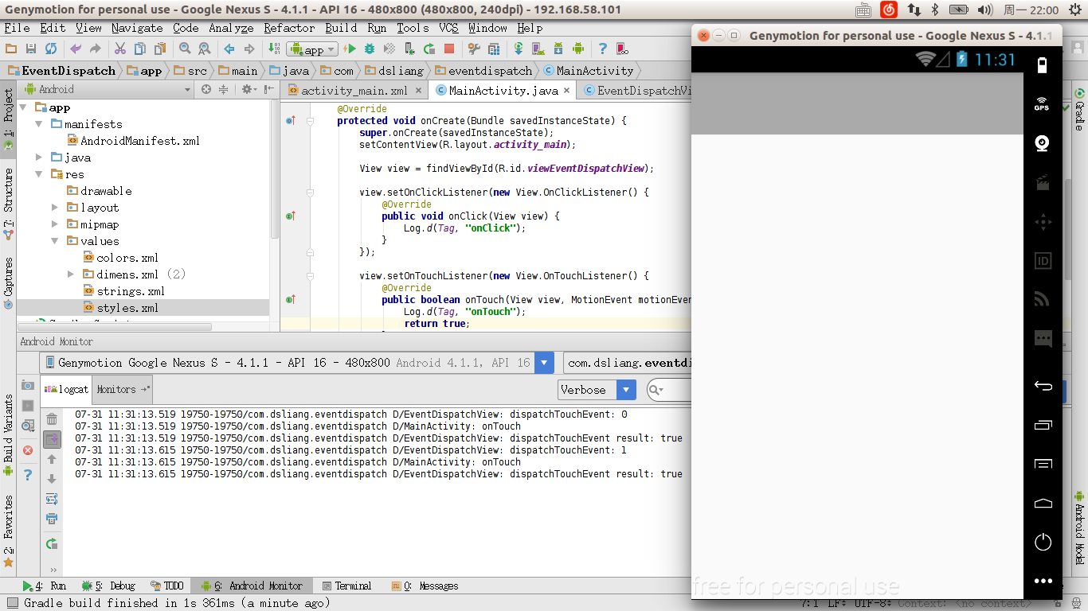This screenshot has height=611, width=1088.
Task: Print the logcat output with printer icon
Action: point(52,519)
